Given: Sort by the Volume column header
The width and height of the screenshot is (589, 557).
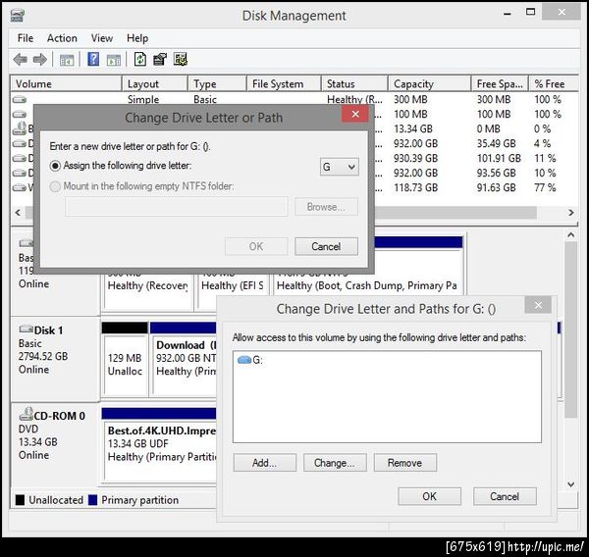Looking at the screenshot, I should click(x=66, y=83).
